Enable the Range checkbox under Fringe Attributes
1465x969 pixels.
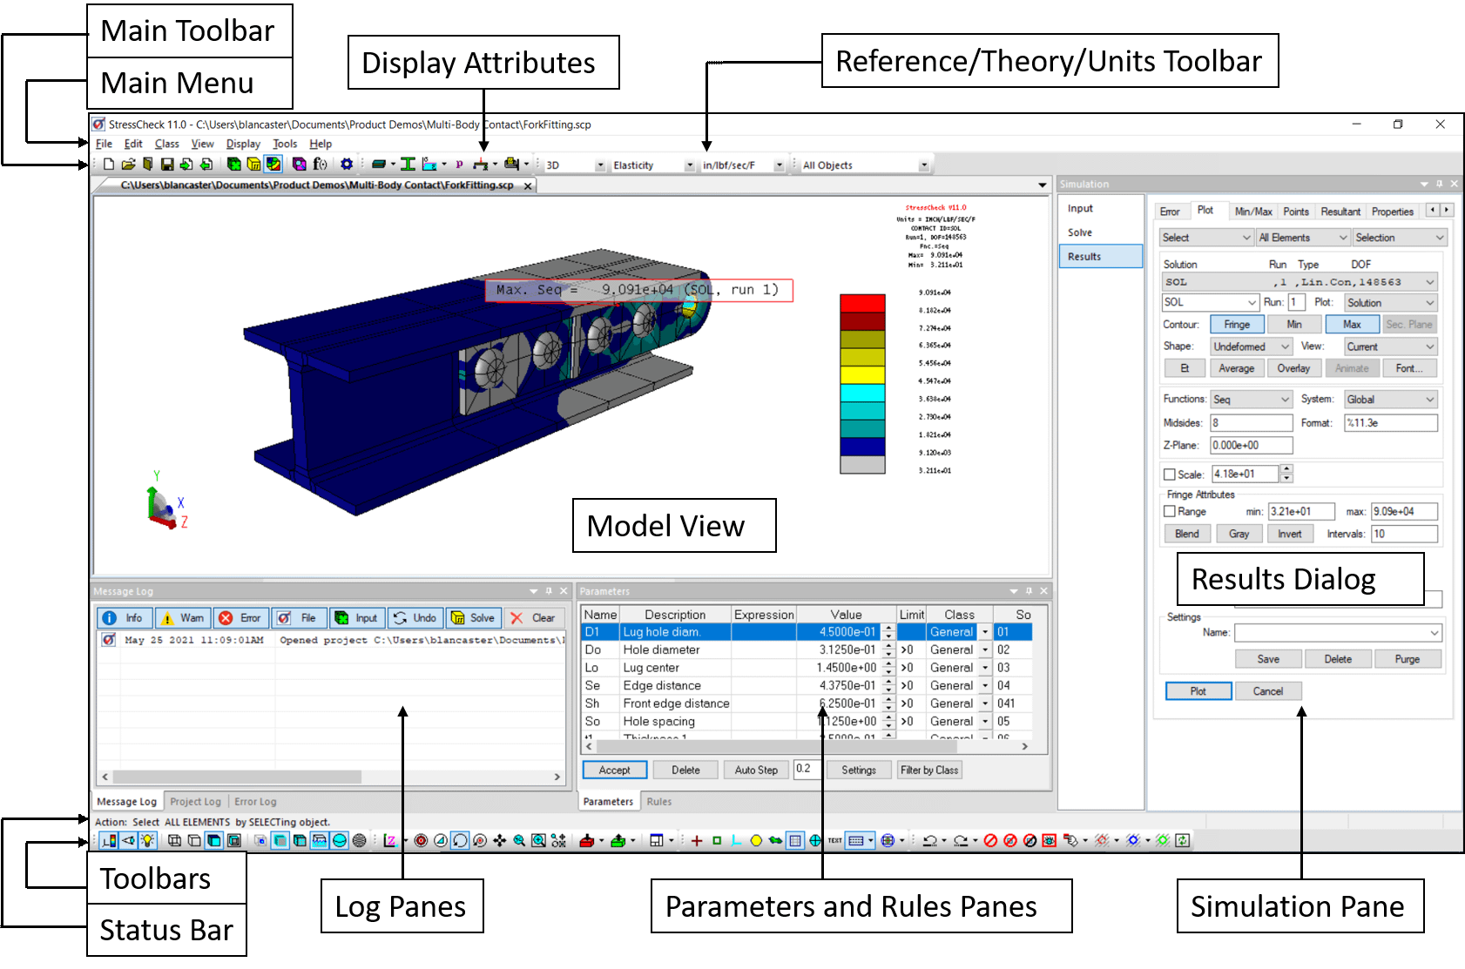(x=1169, y=511)
